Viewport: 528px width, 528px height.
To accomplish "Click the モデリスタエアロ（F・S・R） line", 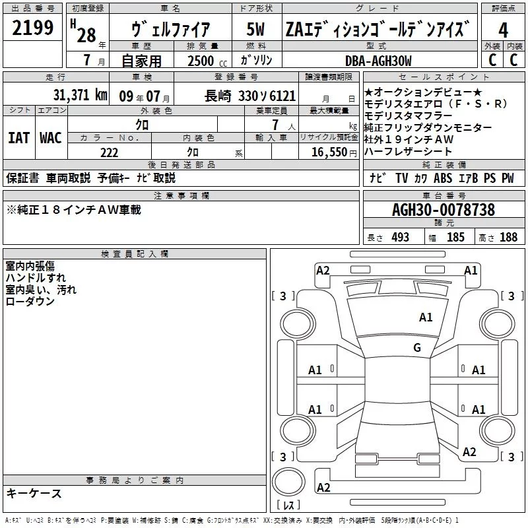I will pyautogui.click(x=435, y=104).
